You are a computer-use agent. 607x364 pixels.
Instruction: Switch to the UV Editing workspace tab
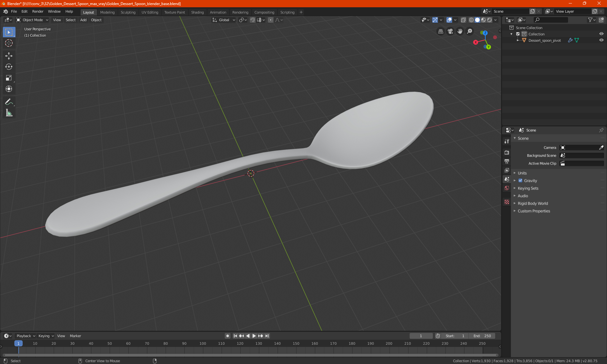tap(150, 12)
